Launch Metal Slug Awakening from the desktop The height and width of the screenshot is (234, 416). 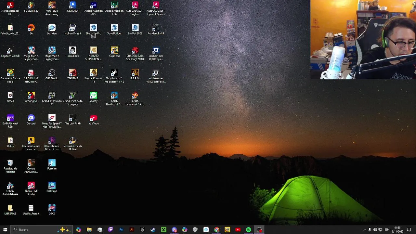pos(52,8)
